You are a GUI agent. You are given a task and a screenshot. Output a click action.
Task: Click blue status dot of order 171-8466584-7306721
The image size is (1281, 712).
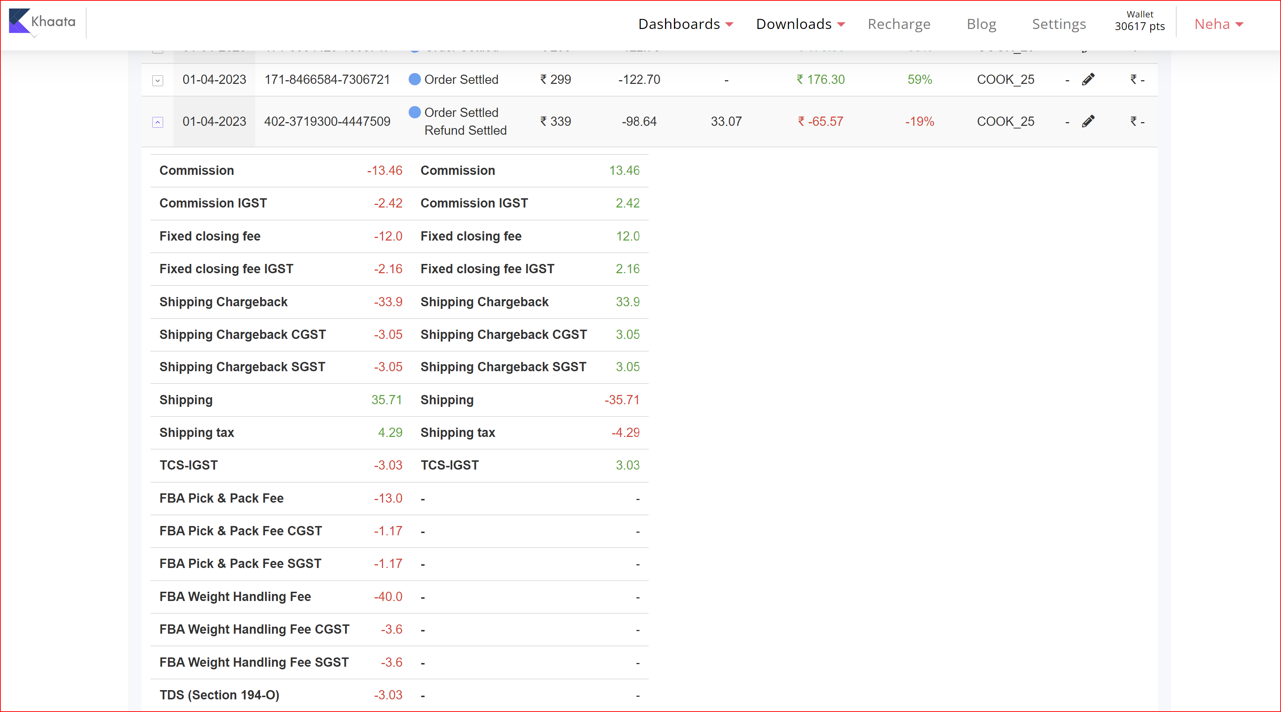414,79
